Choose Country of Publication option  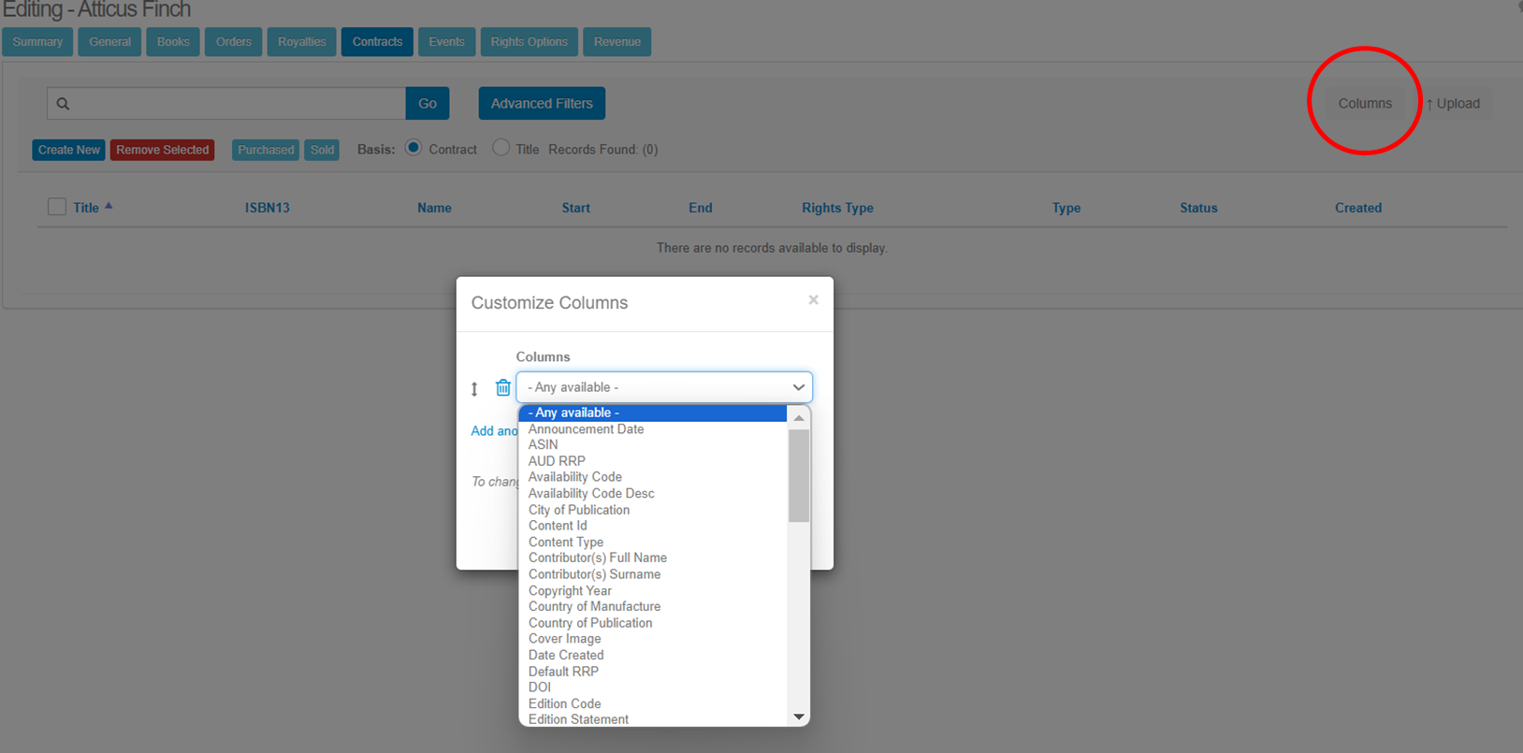click(x=653, y=623)
